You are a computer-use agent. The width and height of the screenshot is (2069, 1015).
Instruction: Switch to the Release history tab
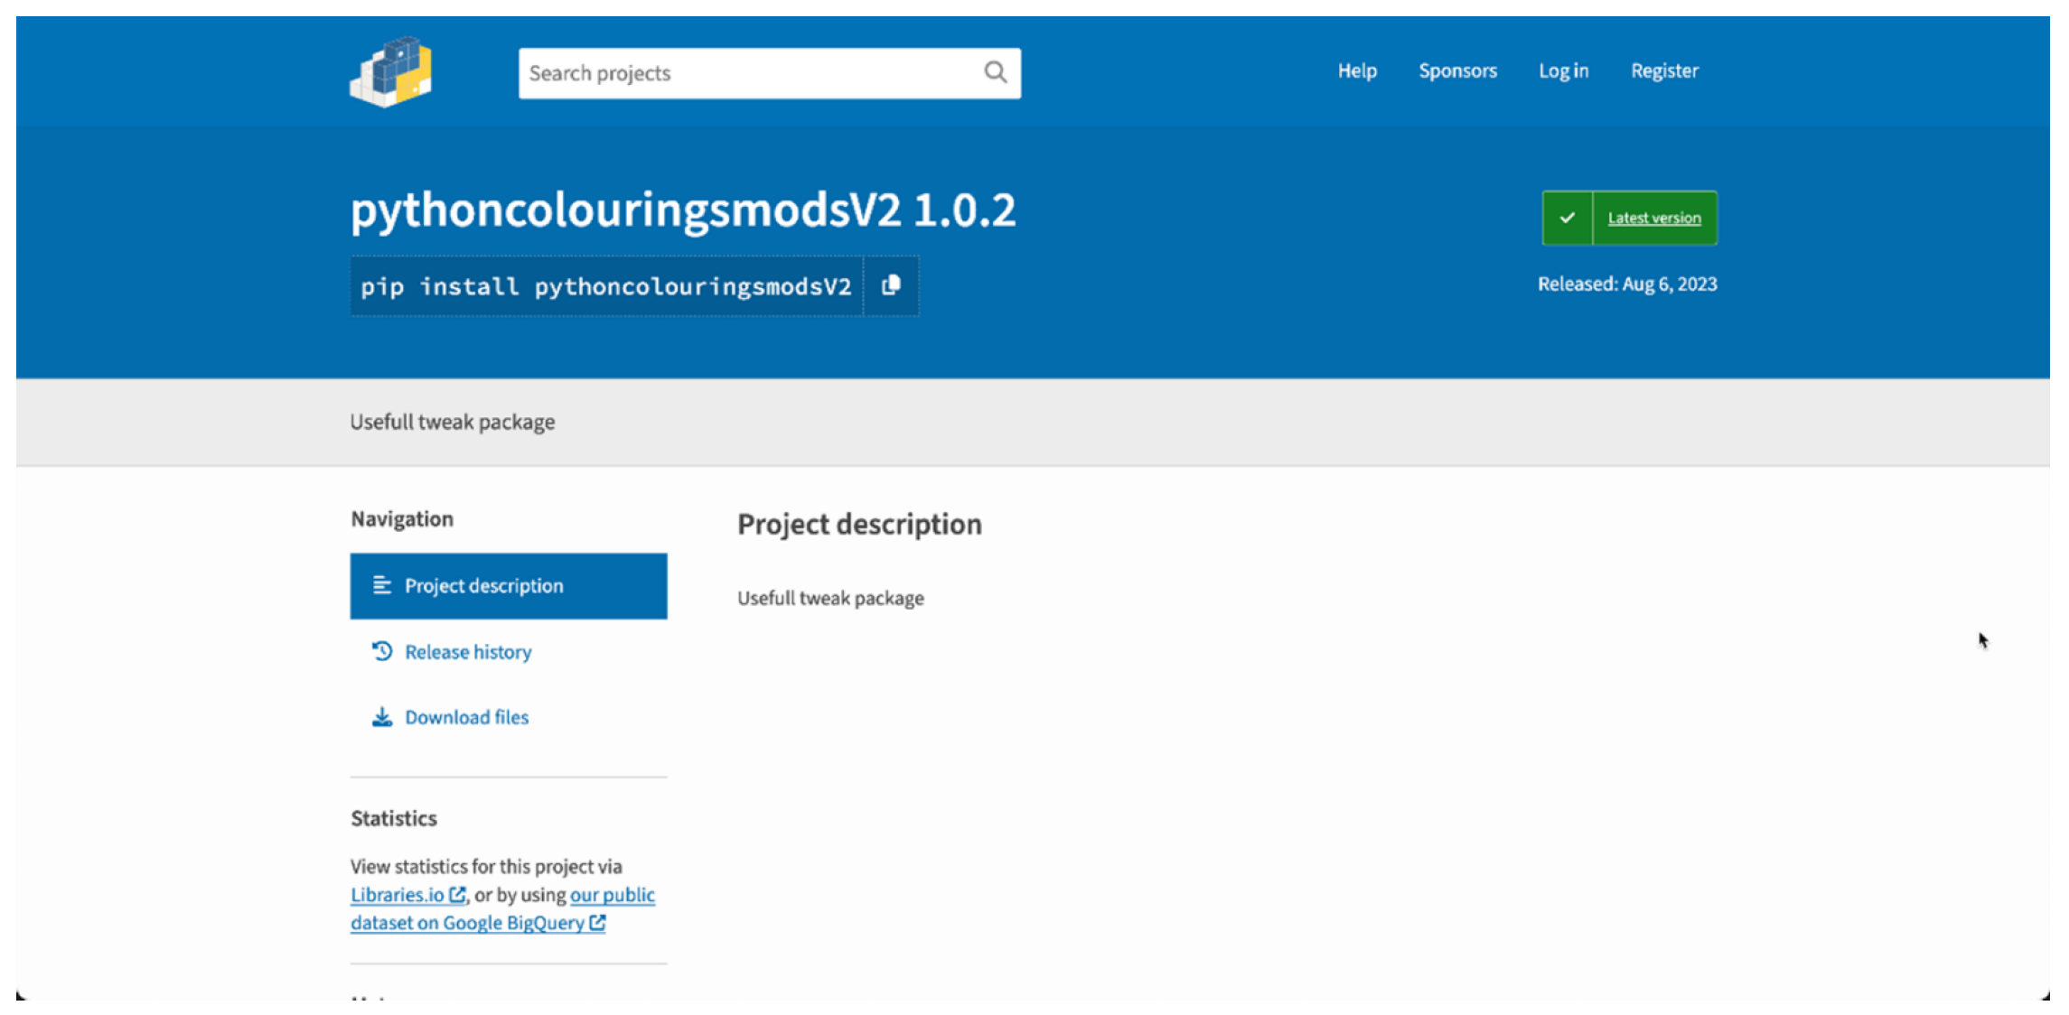point(509,651)
